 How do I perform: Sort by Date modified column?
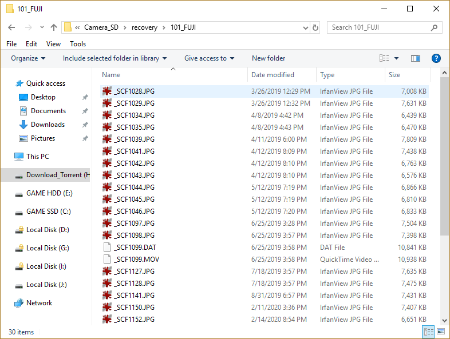point(282,75)
